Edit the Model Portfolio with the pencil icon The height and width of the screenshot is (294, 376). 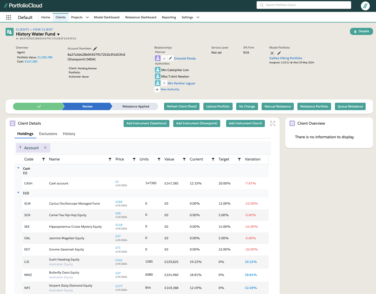(279, 53)
